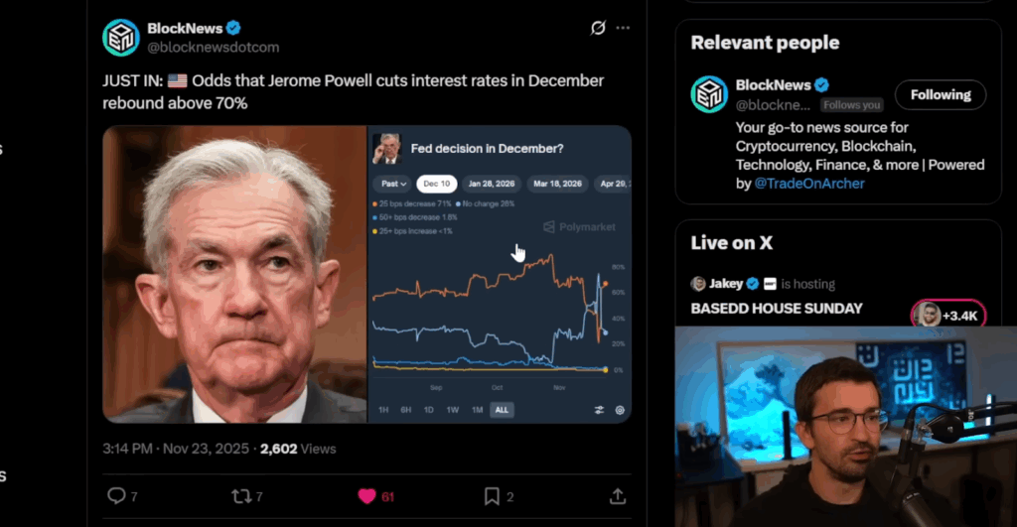Image resolution: width=1017 pixels, height=527 pixels.
Task: Repost the BlockNews tweet
Action: click(x=241, y=496)
